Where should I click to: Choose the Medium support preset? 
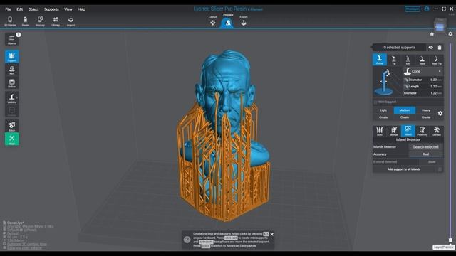[405, 110]
